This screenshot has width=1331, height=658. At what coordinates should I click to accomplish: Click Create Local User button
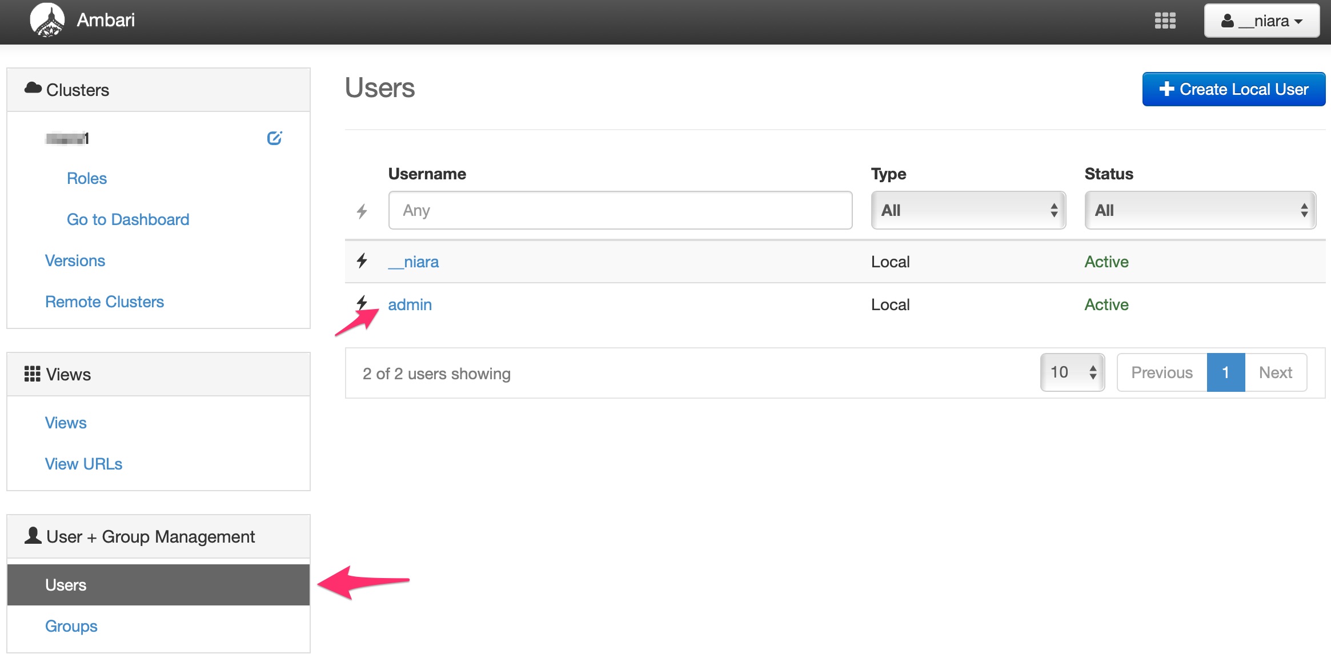click(x=1233, y=89)
